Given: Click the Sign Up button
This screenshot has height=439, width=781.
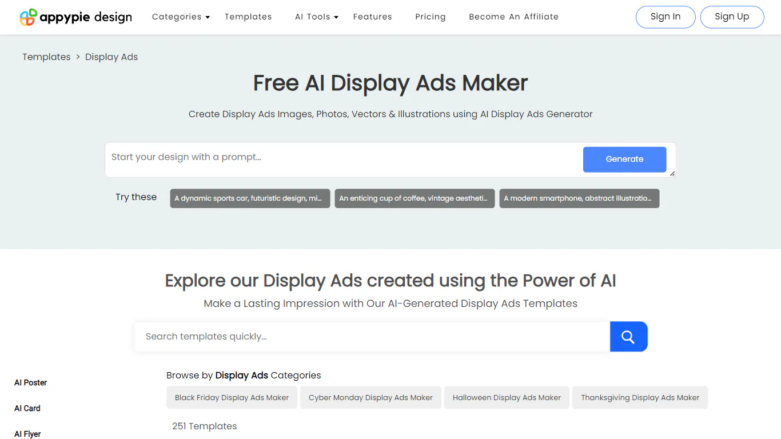Looking at the screenshot, I should 732,17.
